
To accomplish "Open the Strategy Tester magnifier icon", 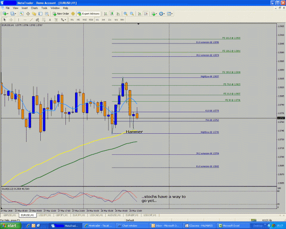I will [47, 14].
